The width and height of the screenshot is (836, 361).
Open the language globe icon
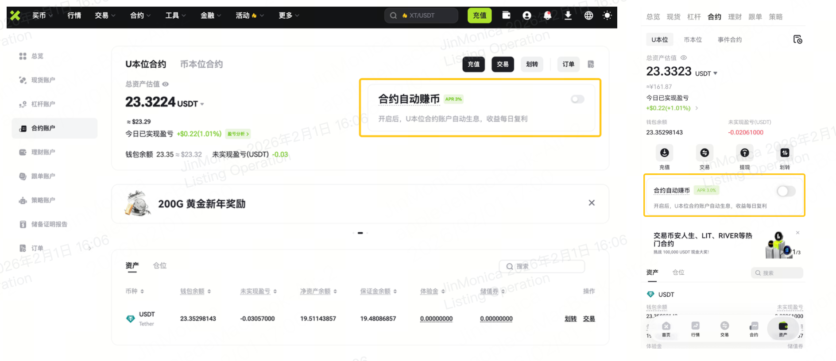tap(588, 15)
